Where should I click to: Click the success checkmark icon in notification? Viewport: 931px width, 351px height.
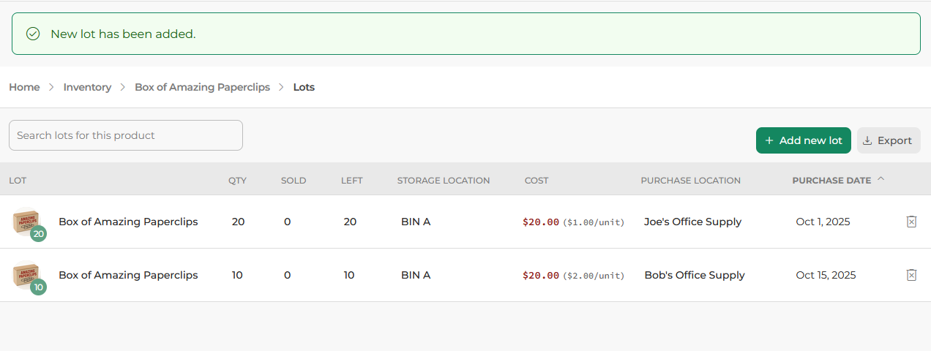tap(33, 34)
